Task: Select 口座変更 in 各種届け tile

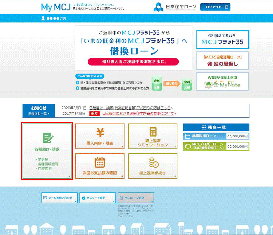Action: 45,169
